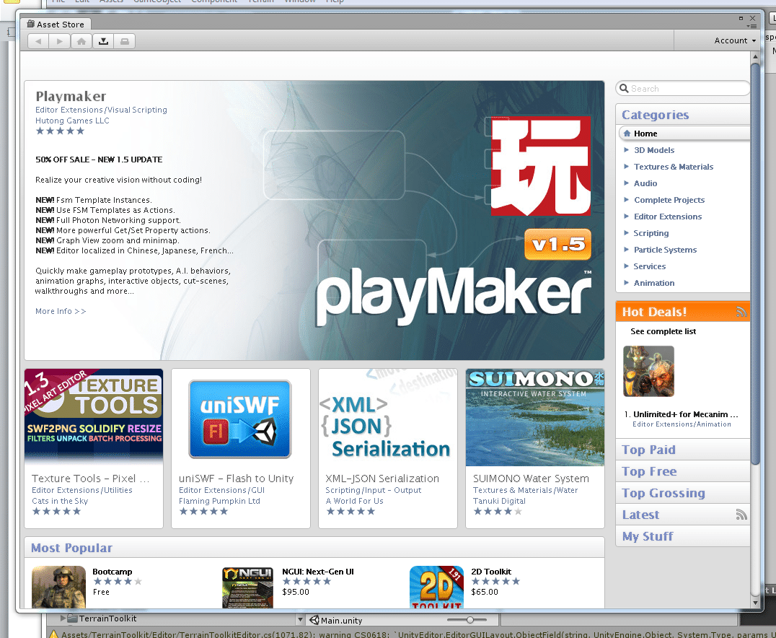The width and height of the screenshot is (776, 638).
Task: Open the Hutong Games LLC publisher link
Action: 72,121
